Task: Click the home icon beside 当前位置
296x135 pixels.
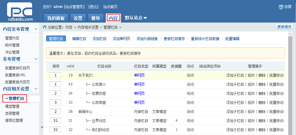Action: coord(45,27)
